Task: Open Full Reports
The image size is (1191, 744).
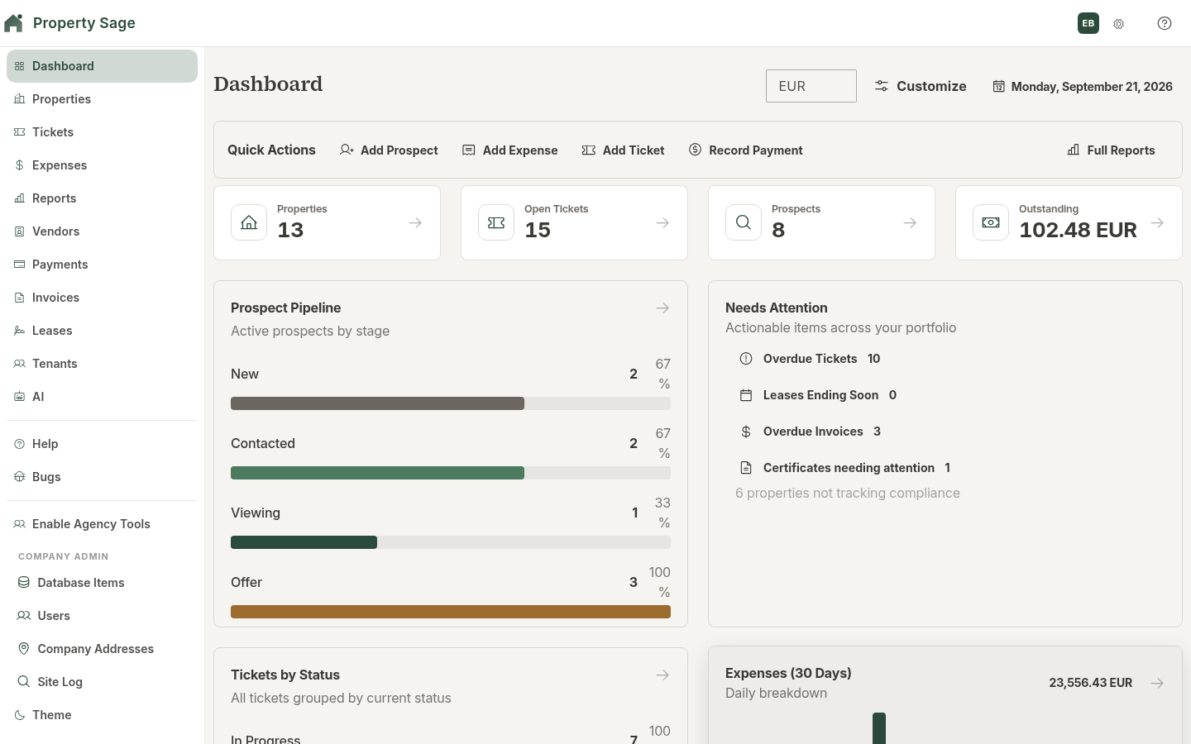Action: (x=1111, y=150)
